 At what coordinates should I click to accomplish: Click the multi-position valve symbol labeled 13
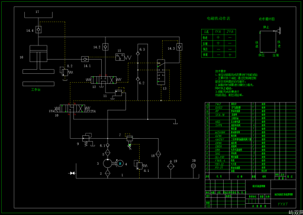pyautogui.click(x=161, y=72)
